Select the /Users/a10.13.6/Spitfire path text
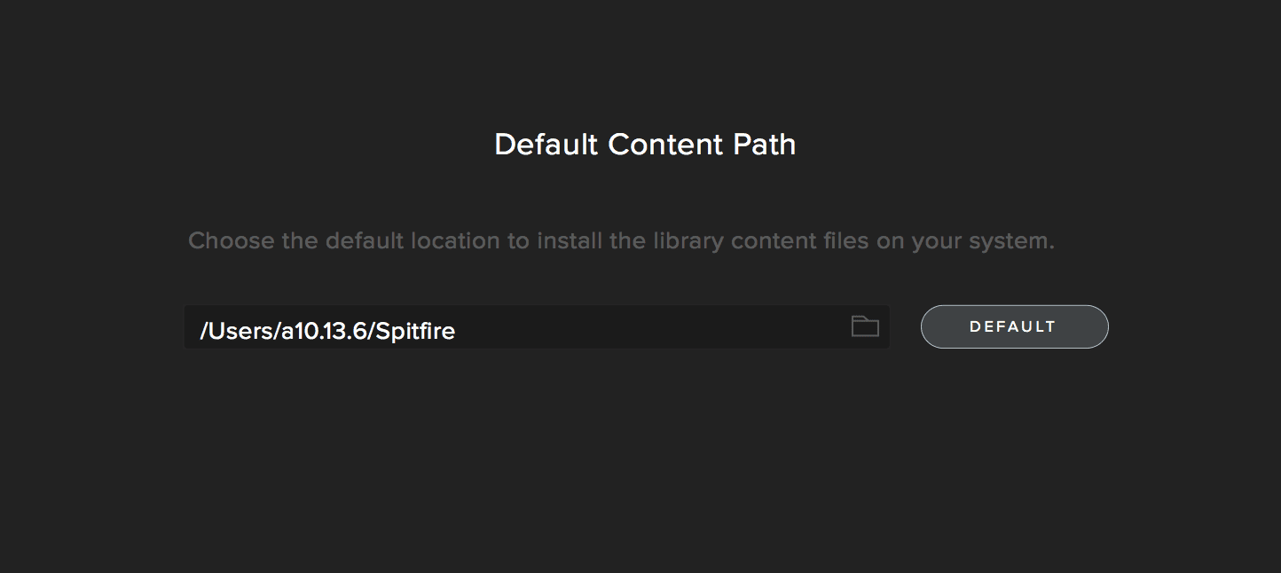 pyautogui.click(x=327, y=331)
